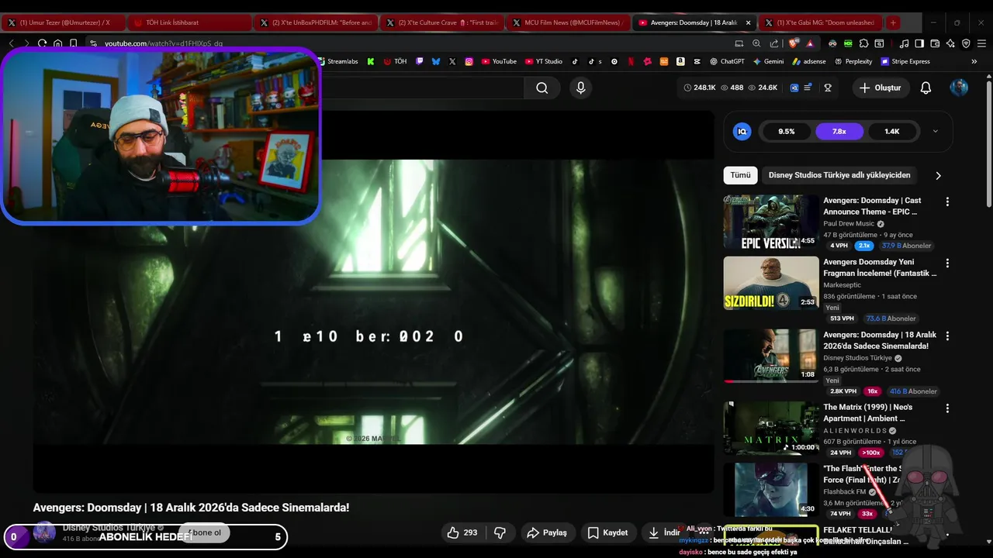993x558 pixels.
Task: Open the Brave Shields lion icon
Action: 792,43
